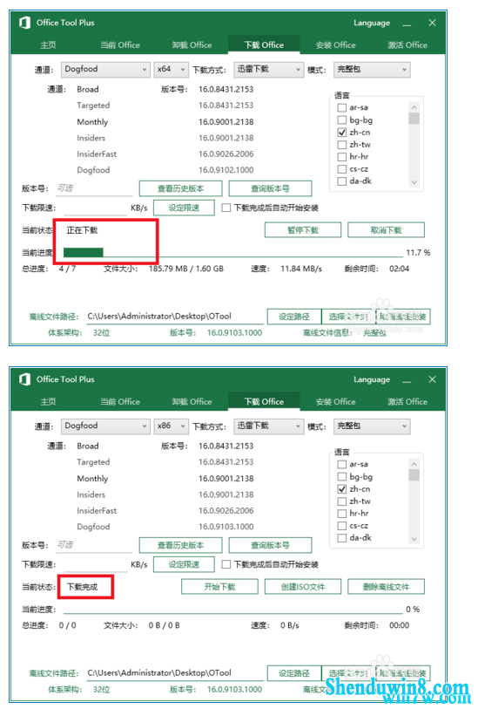Image resolution: width=478 pixels, height=709 pixels.
Task: Click file size 185.79 MB / 1.60 GB
Action: click(186, 269)
